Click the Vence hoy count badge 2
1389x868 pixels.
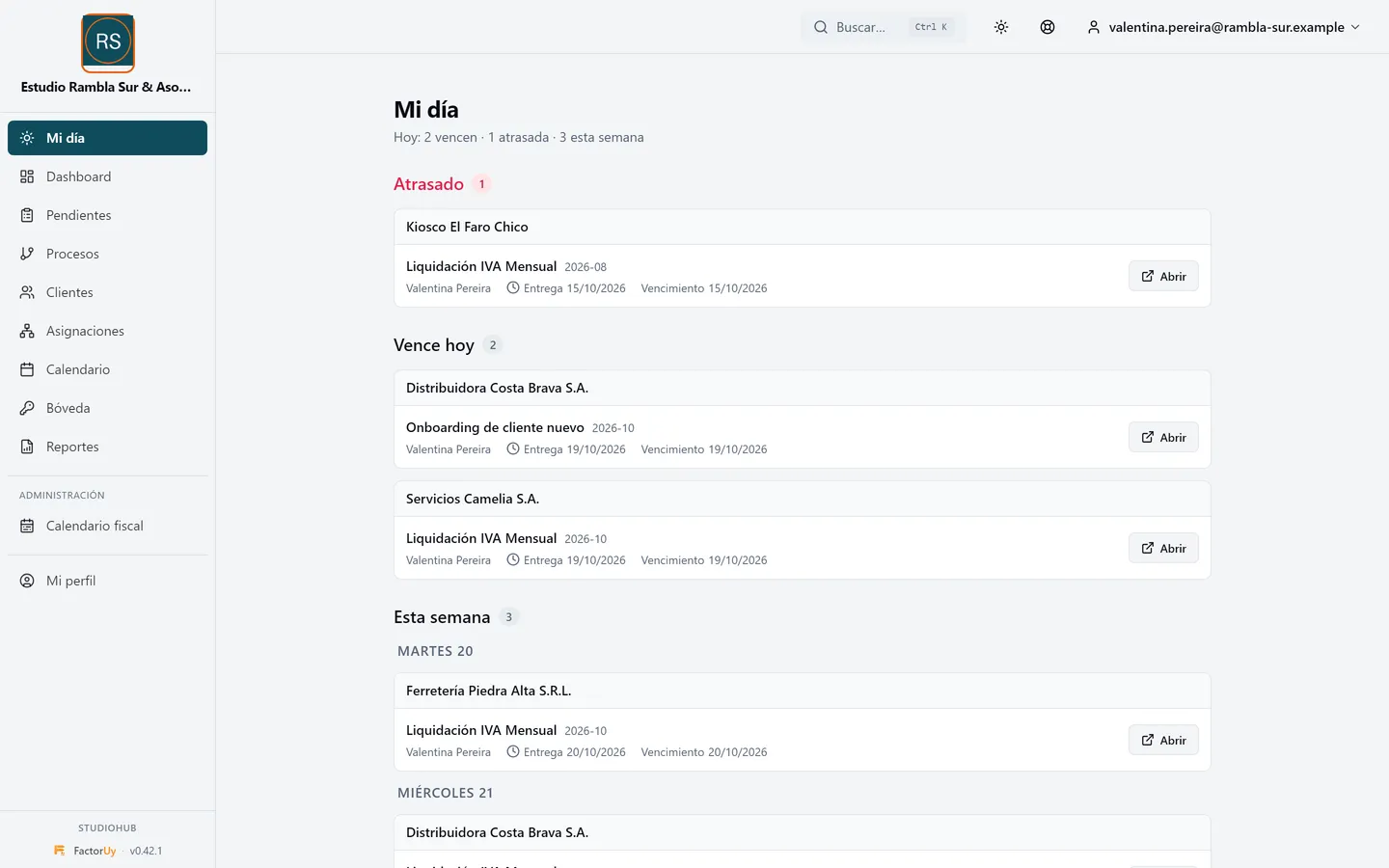[493, 345]
